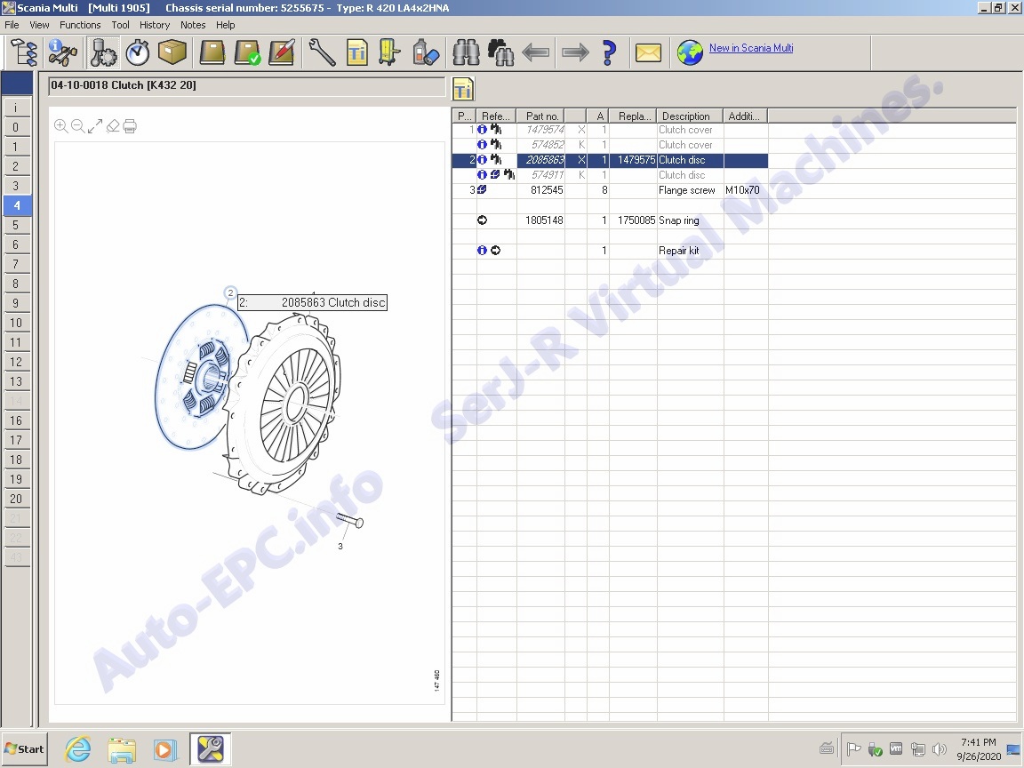Select main group 5 in sidebar
Image resolution: width=1024 pixels, height=768 pixels.
[16, 225]
